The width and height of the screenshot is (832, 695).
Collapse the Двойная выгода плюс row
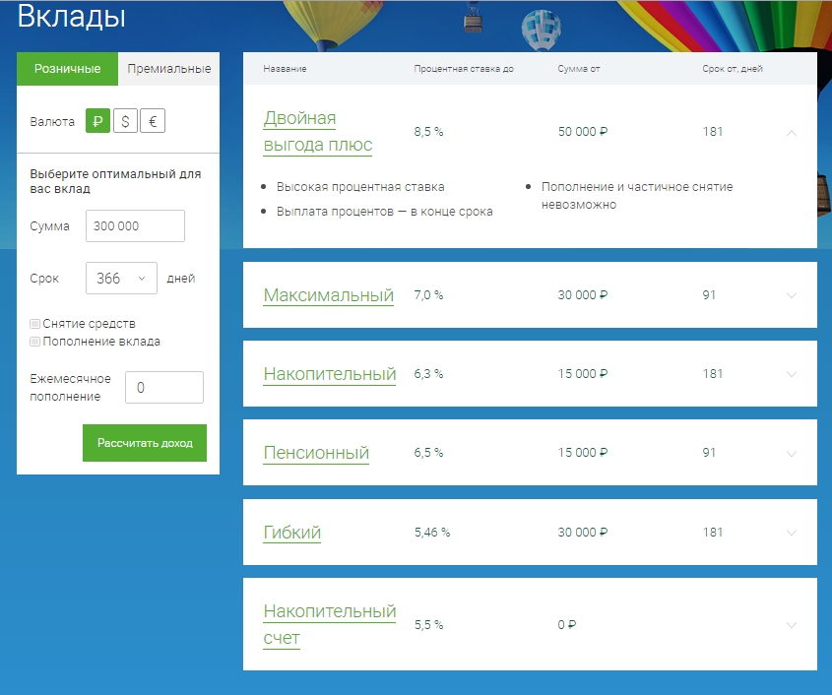click(x=792, y=133)
